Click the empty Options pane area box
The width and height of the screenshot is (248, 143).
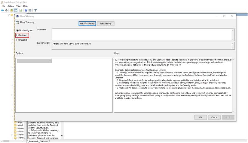pos(64,85)
